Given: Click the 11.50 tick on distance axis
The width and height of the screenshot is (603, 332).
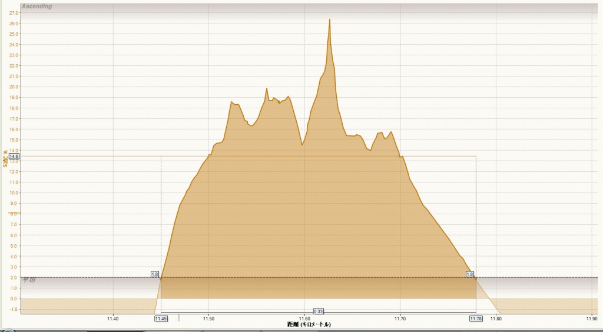Looking at the screenshot, I should (x=209, y=318).
